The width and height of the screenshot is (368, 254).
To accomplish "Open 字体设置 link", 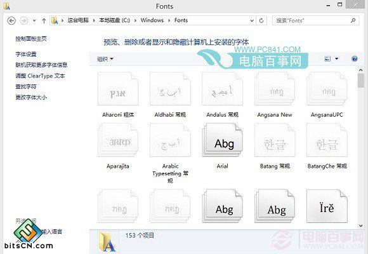I will [x=26, y=54].
